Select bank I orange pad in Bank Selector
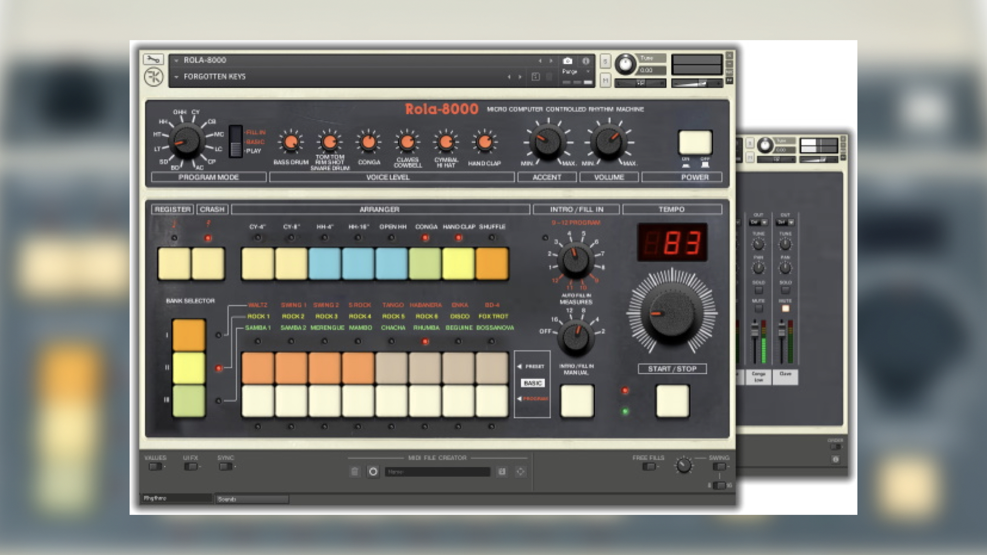Viewport: 987px width, 555px height. (x=189, y=335)
